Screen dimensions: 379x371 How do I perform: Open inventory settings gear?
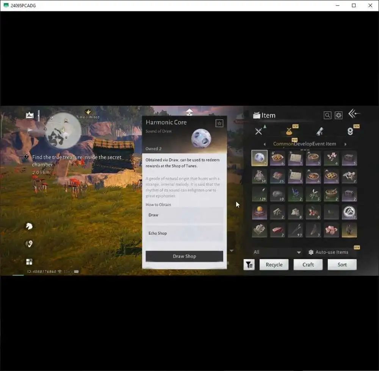click(x=338, y=115)
